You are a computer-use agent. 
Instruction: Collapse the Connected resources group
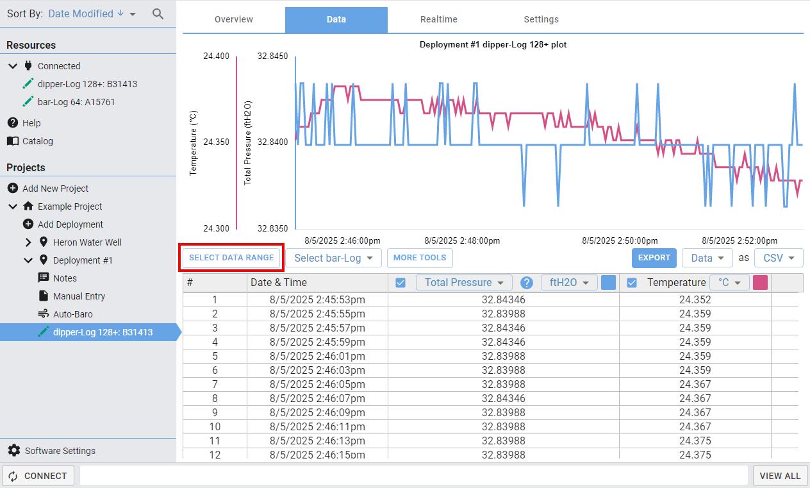(13, 65)
